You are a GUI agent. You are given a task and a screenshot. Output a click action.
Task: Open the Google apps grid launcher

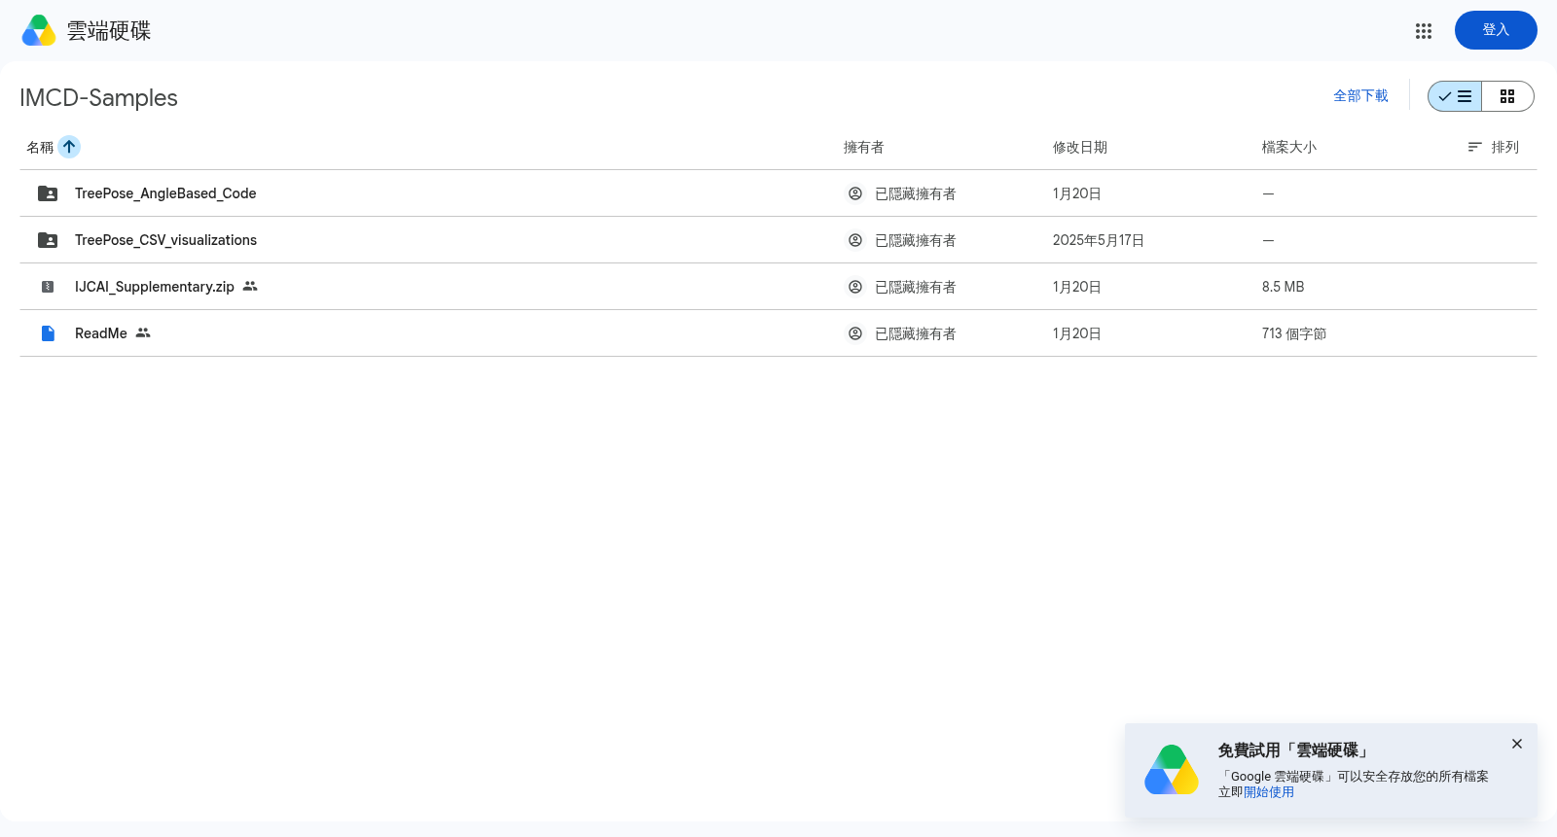1424,31
